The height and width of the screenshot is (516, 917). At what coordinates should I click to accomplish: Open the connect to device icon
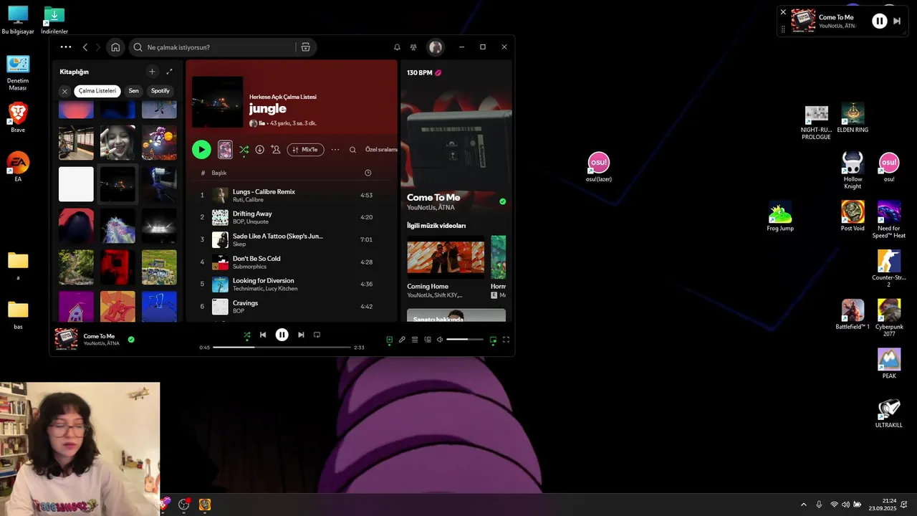428,340
